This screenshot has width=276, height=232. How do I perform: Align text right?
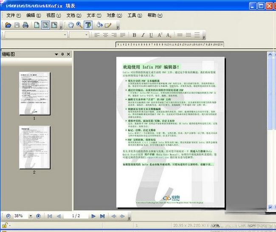tap(114, 35)
